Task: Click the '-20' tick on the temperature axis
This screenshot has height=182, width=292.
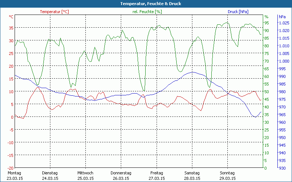Action: pyautogui.click(x=10, y=168)
